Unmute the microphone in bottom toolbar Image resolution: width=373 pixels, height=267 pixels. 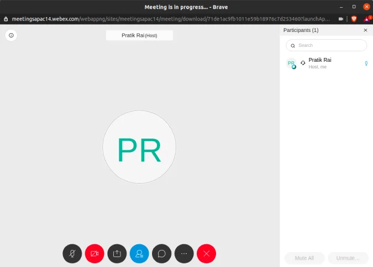(x=72, y=253)
